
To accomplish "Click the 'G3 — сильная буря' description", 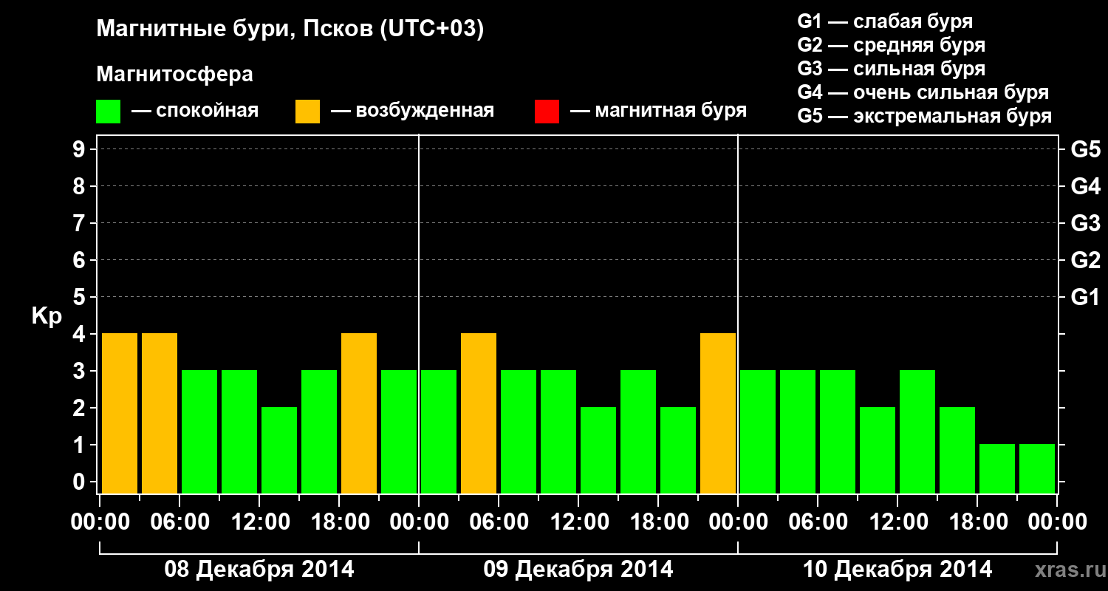I will click(x=892, y=68).
